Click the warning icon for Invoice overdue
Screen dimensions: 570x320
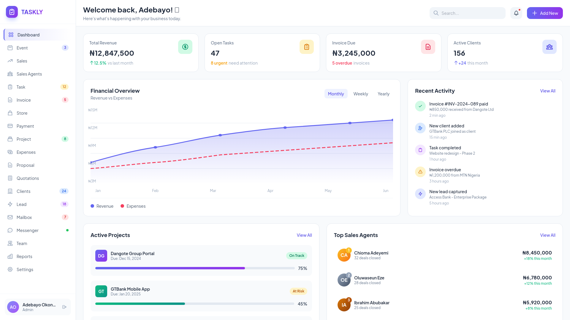pos(420,172)
